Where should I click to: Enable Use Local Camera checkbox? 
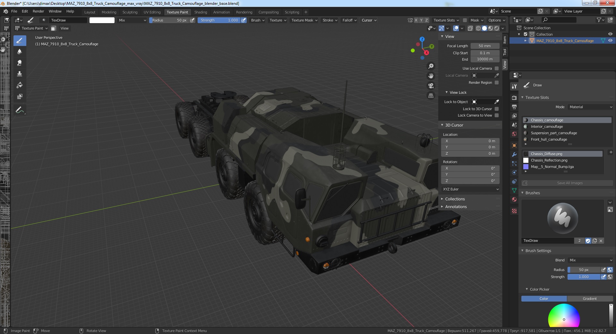(x=497, y=68)
